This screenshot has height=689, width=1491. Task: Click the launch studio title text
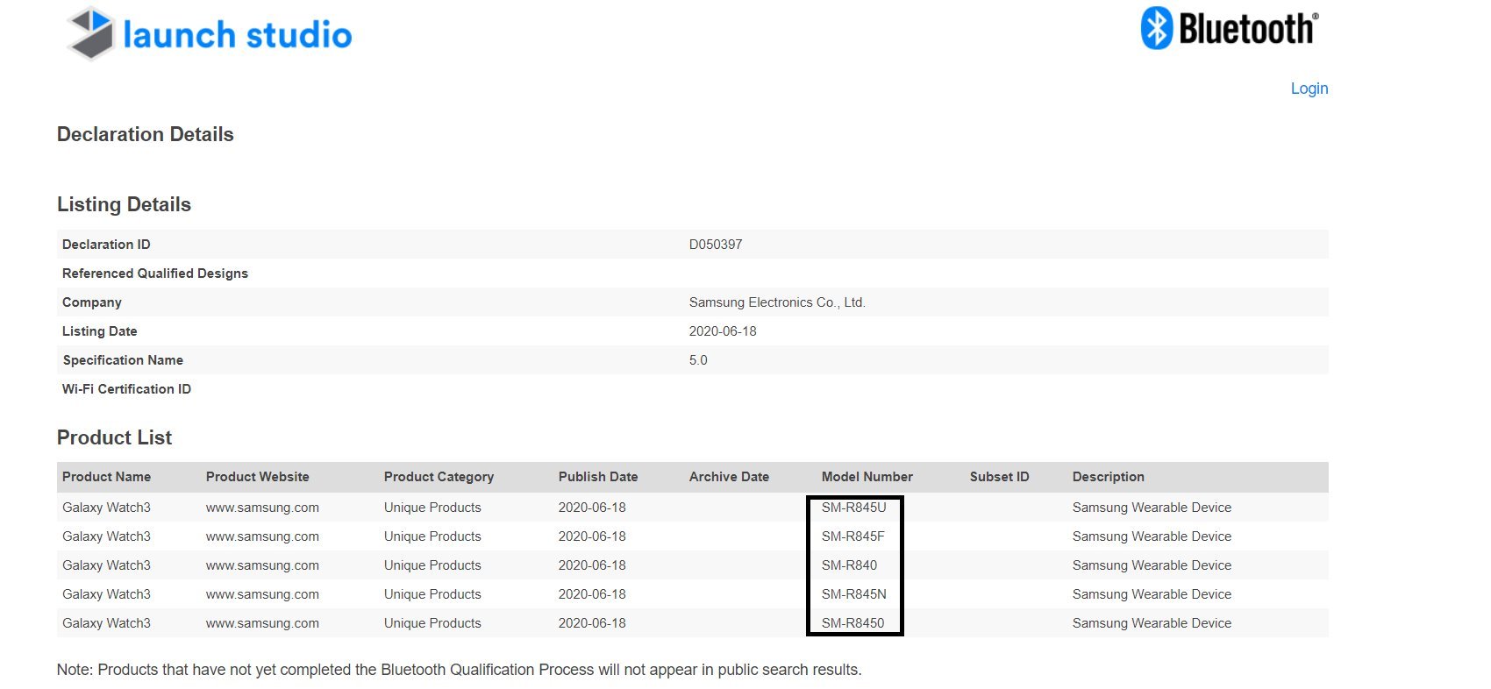(237, 35)
